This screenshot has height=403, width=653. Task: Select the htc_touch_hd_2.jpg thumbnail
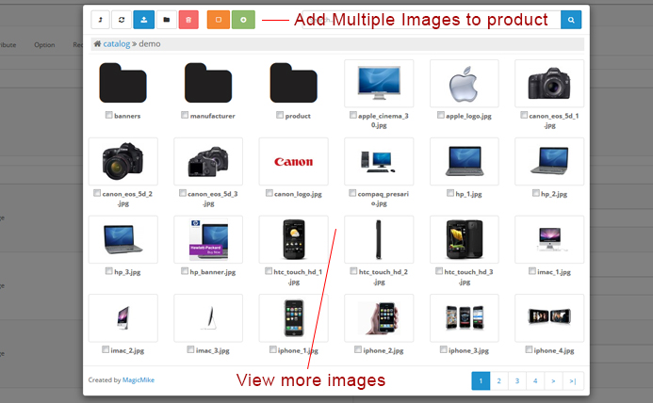tap(379, 239)
